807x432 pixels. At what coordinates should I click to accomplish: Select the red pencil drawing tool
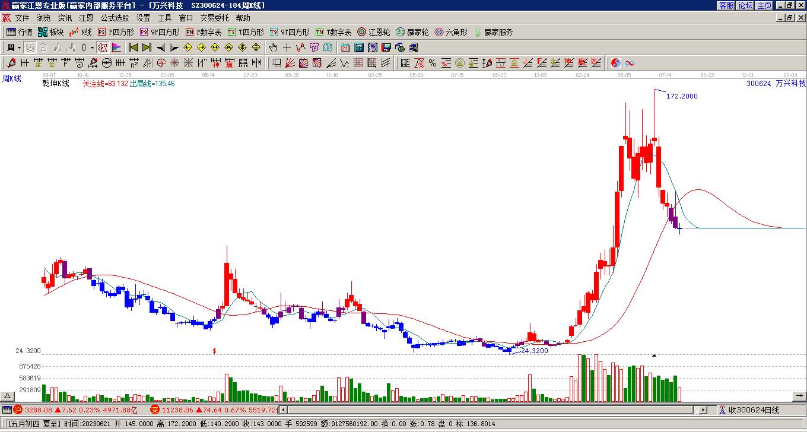[x=11, y=63]
